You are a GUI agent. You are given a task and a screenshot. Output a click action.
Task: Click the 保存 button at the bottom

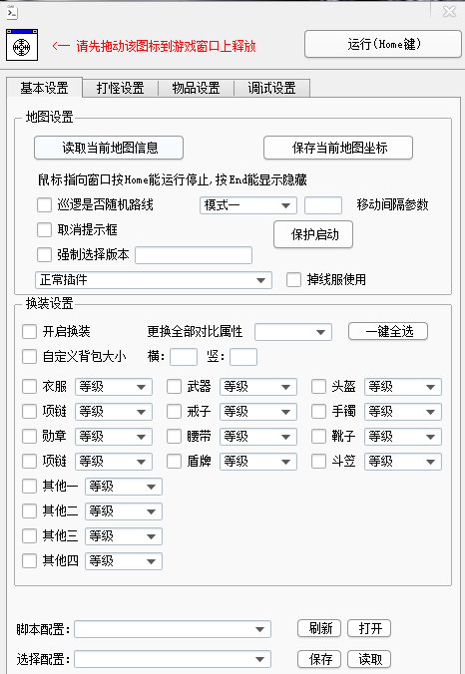319,659
